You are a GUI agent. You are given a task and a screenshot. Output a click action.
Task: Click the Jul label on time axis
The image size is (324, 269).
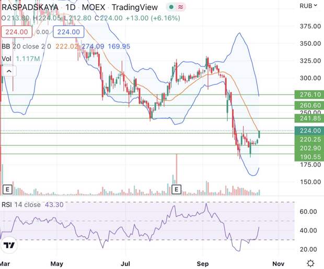[125, 264]
